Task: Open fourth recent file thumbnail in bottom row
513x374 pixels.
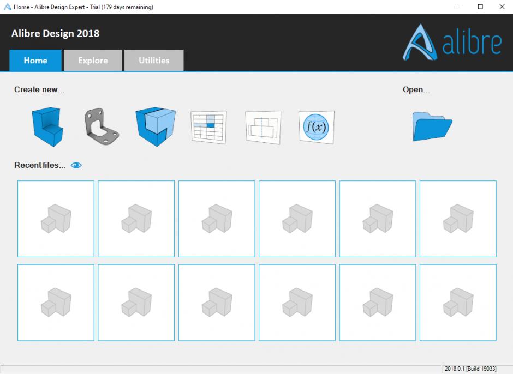Action: point(297,303)
